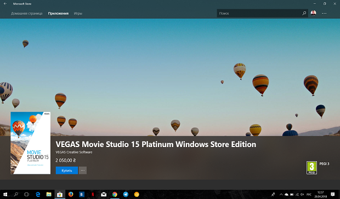Switch to Chrome in the taskbar
Screen dimensions: 340x199
[115, 195]
